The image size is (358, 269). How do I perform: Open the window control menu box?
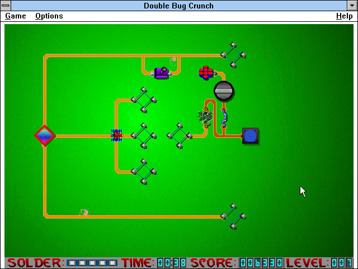(x=6, y=6)
